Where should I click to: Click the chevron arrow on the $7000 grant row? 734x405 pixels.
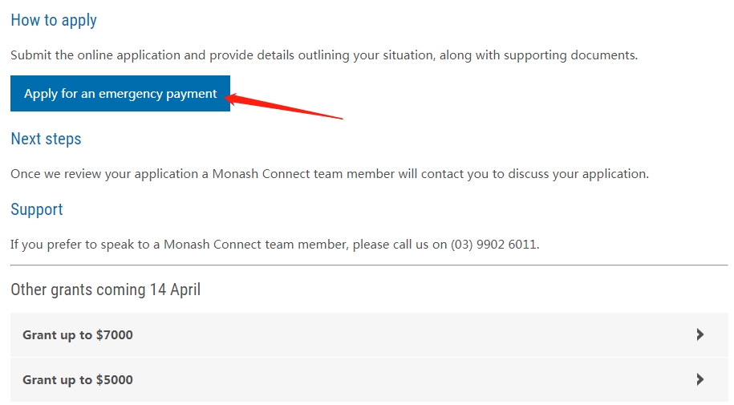pos(700,335)
